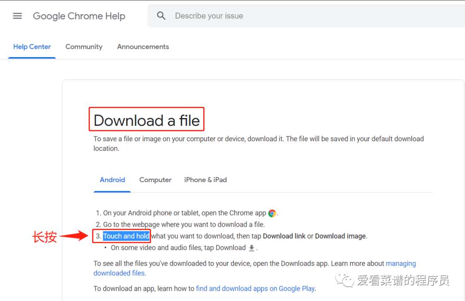465x301 pixels.
Task: Open find and download apps on Google Play link
Action: 255,289
